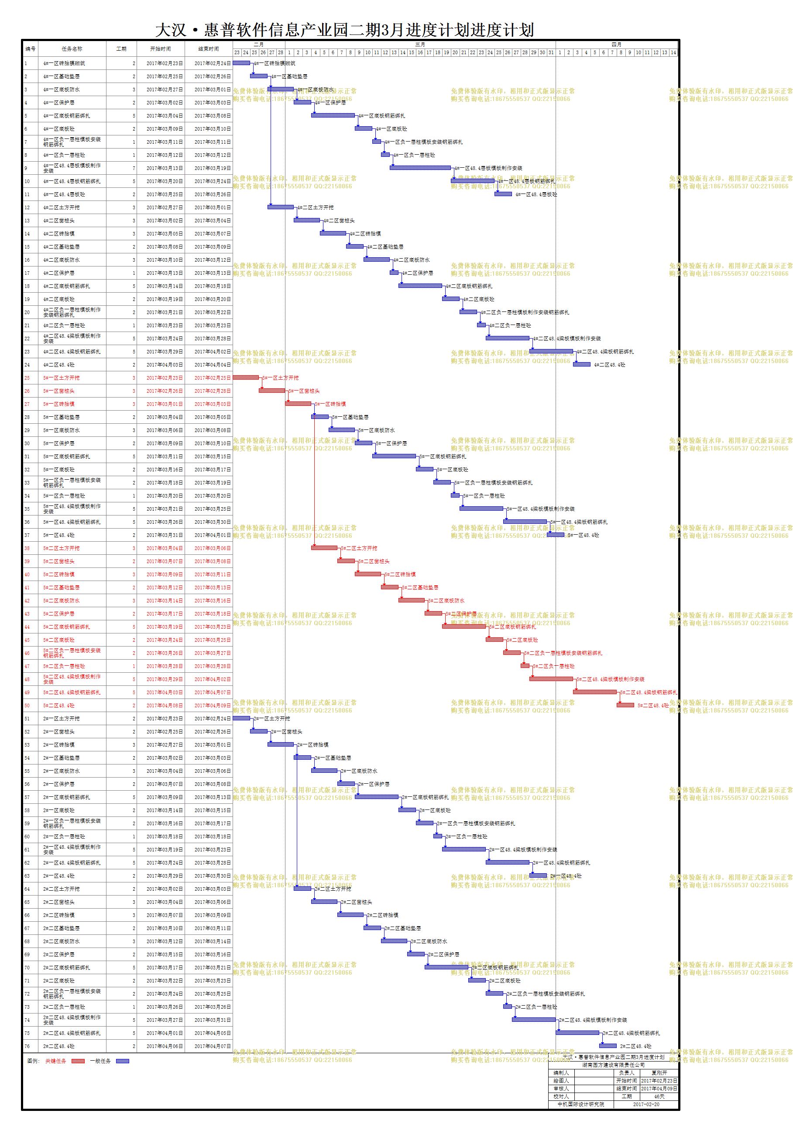Select task row 51 name 2#一区土方开挖 in table

coord(61,719)
